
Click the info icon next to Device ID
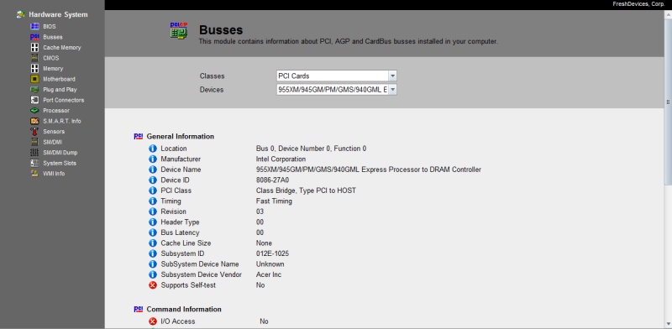tap(153, 180)
